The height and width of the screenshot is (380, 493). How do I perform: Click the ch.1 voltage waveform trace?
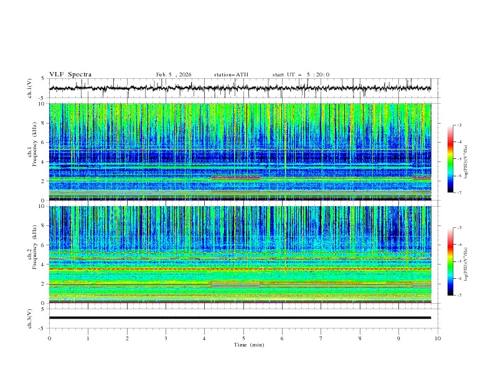tap(240, 88)
